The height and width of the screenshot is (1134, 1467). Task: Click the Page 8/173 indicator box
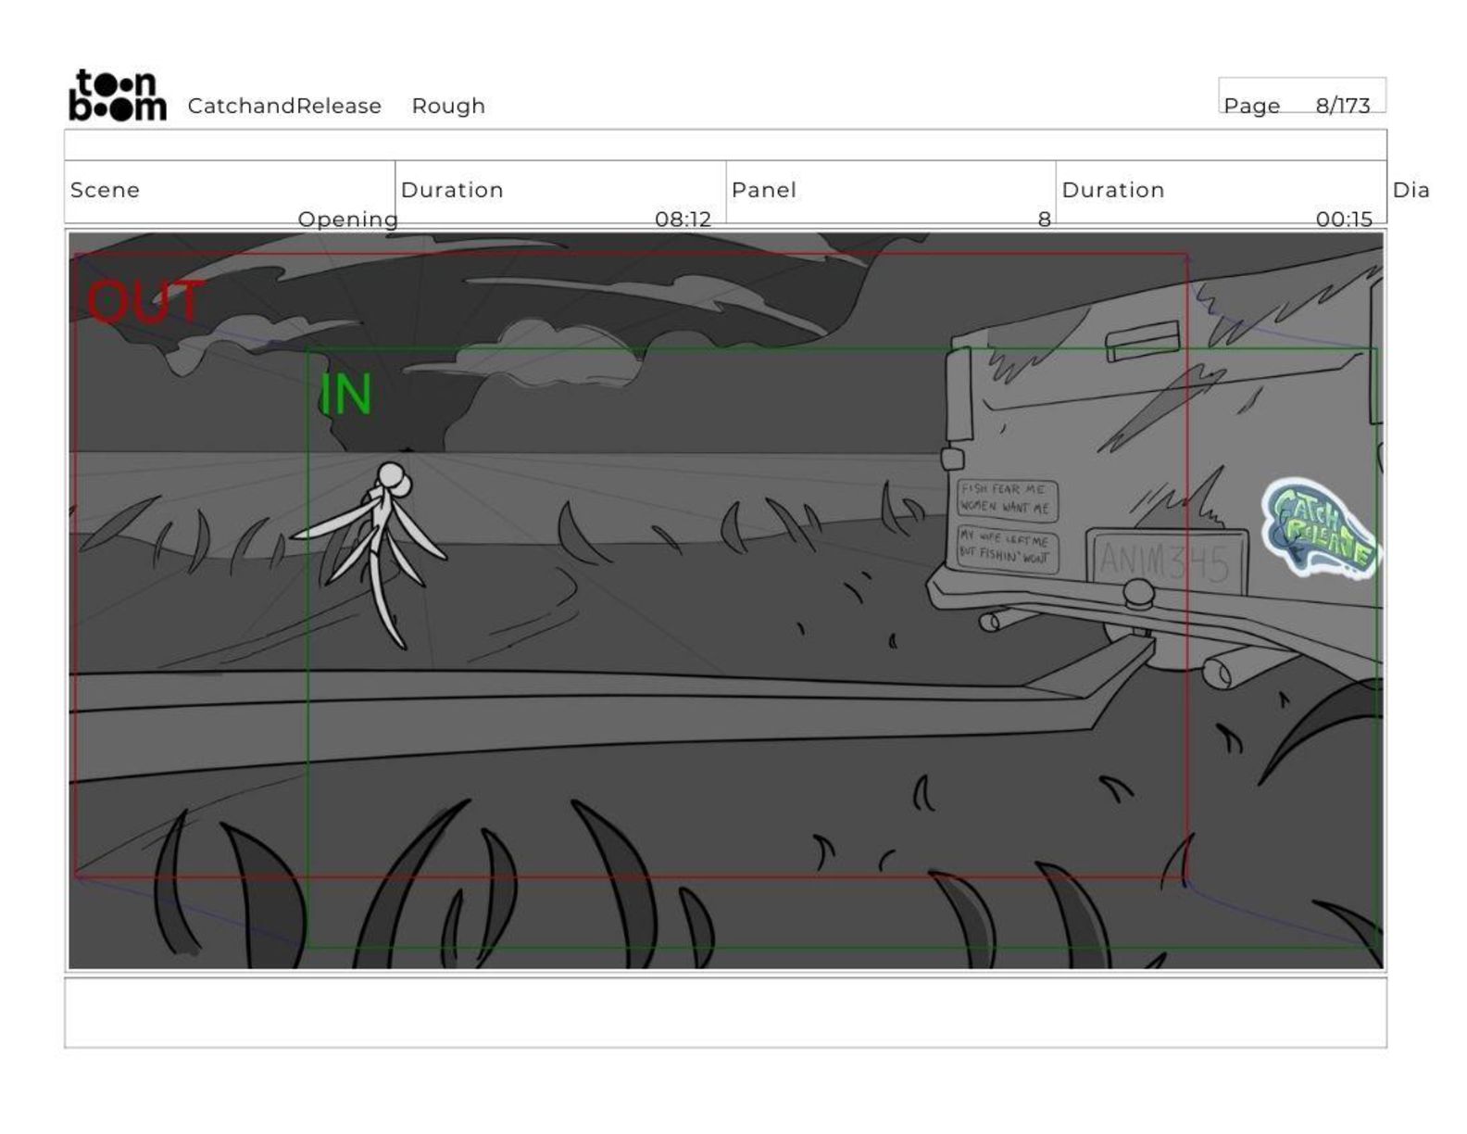pos(1301,95)
